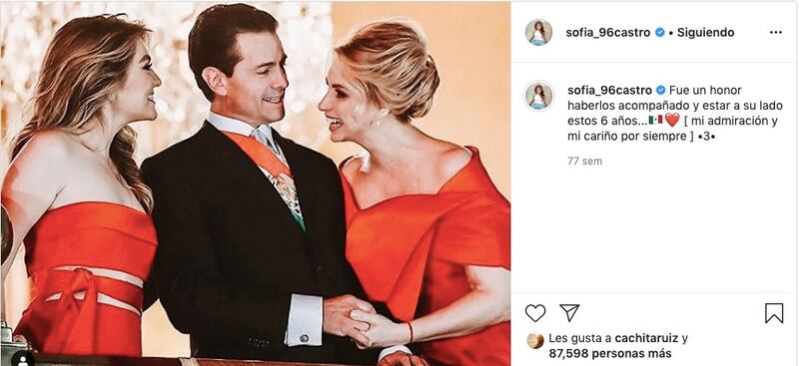Image resolution: width=799 pixels, height=366 pixels.
Task: Open the main post photo
Action: coord(256,183)
